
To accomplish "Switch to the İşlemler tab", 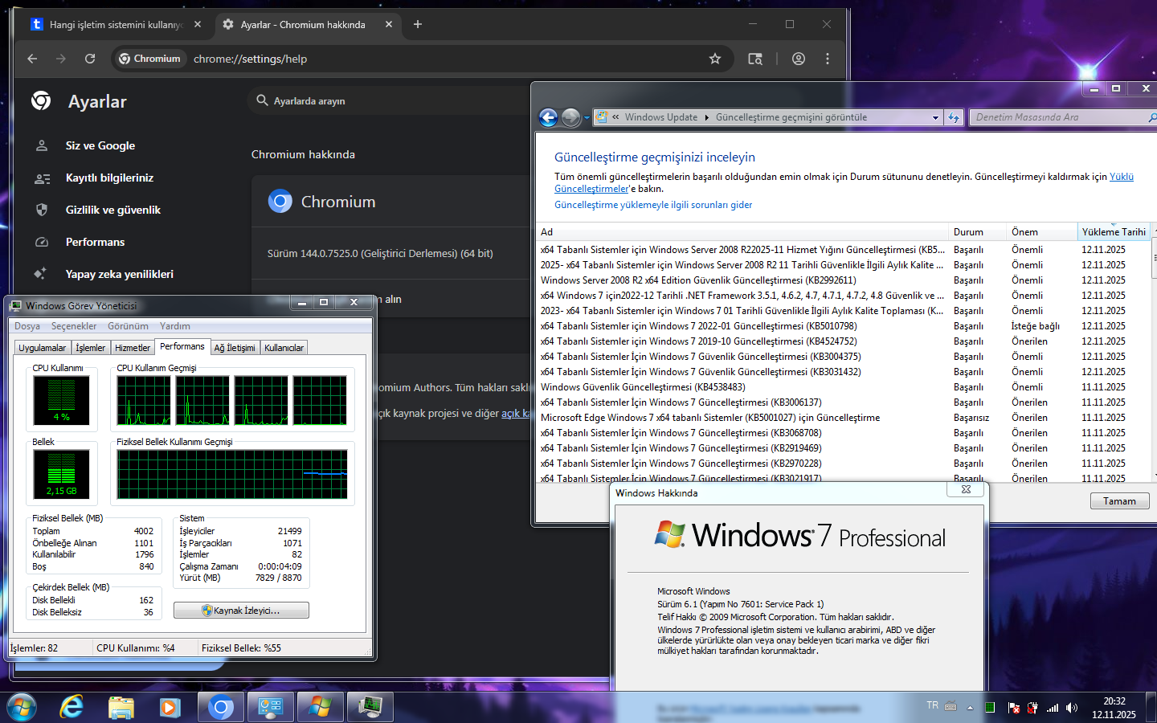I will coord(90,348).
